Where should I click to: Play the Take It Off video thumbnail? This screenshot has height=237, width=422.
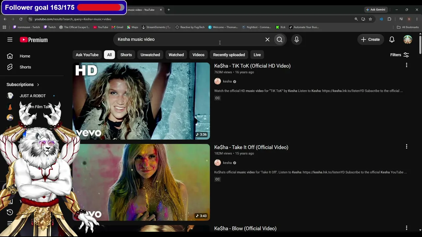141,182
